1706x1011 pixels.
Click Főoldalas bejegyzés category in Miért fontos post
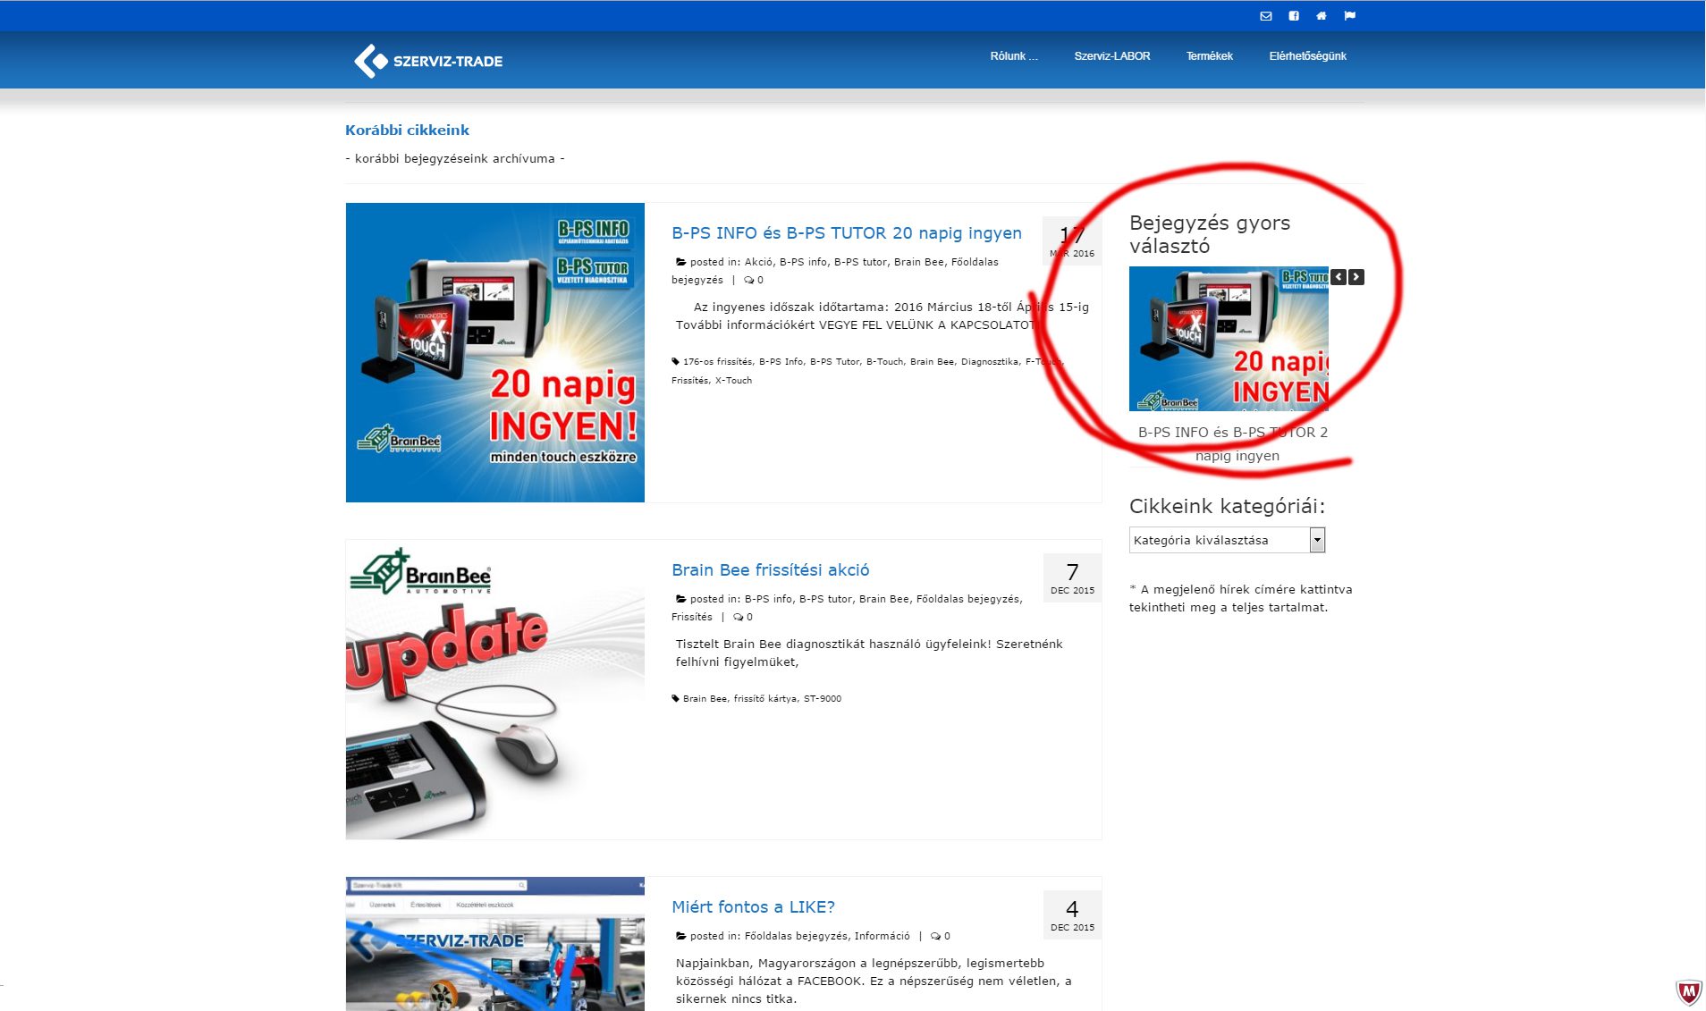click(x=795, y=936)
